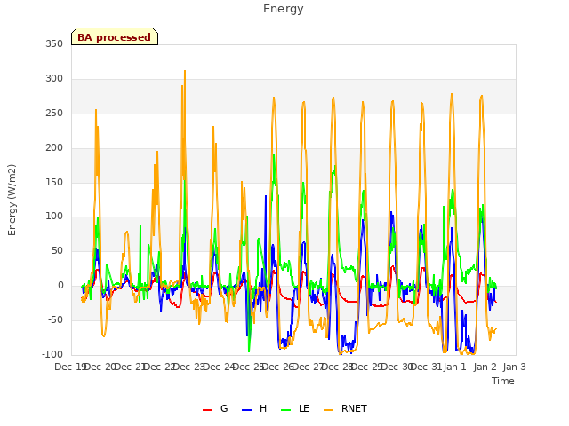
Task: Click the Time x-axis title
Action: (x=503, y=381)
